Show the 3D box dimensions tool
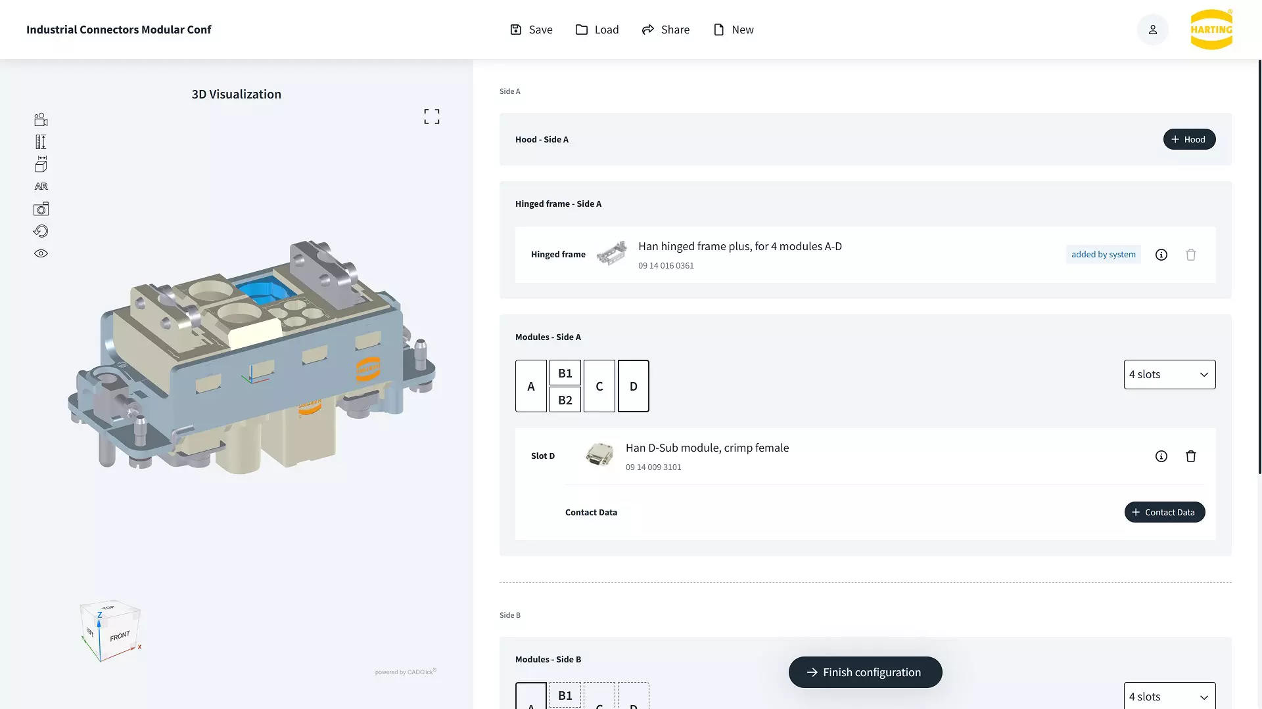Screen dimensions: 1262x709 [x=41, y=164]
